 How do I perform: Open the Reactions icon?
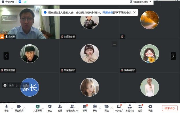click(x=106, y=108)
